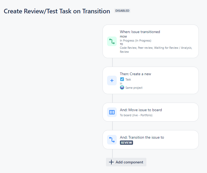Click the Move issue to board columns icon
This screenshot has width=207, height=173.
(x=112, y=112)
